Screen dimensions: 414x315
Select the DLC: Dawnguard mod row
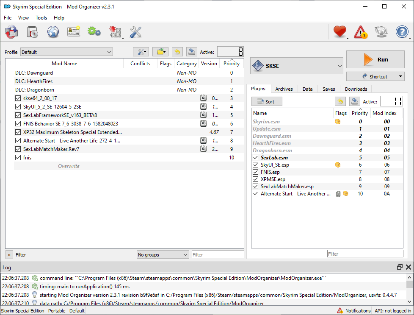click(129, 73)
